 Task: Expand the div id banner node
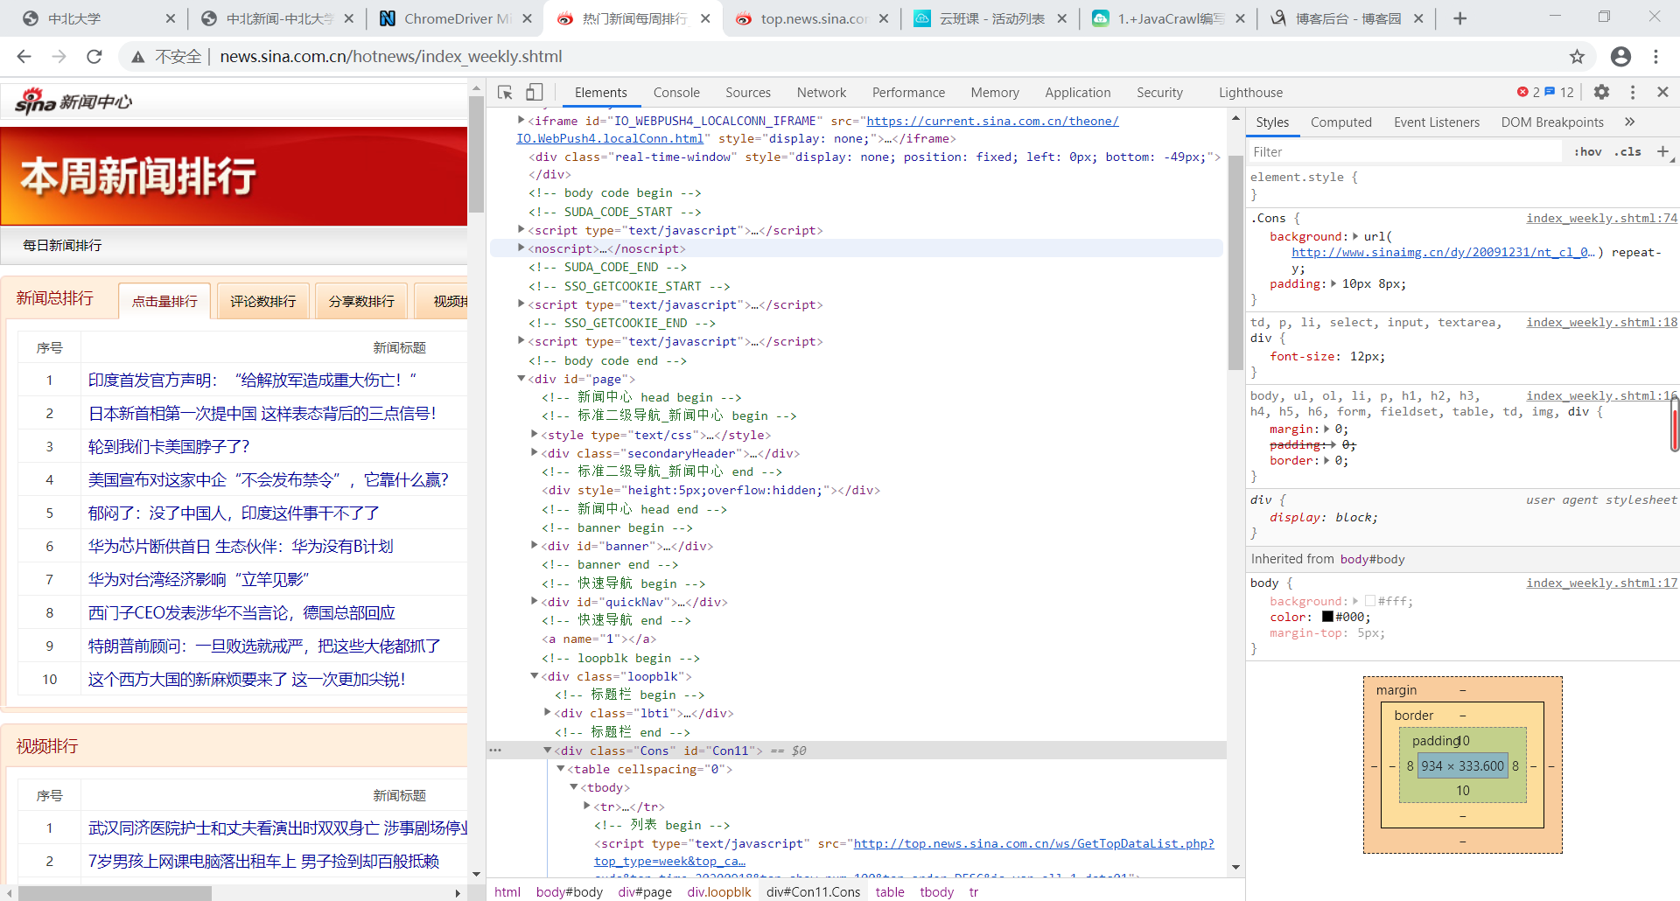coord(535,546)
